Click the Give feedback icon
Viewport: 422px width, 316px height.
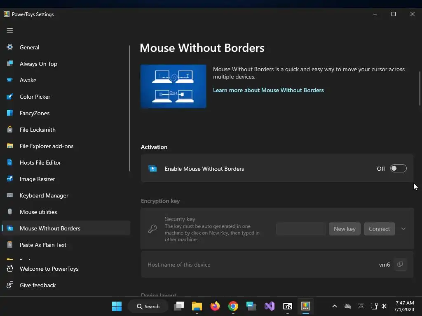pyautogui.click(x=10, y=285)
